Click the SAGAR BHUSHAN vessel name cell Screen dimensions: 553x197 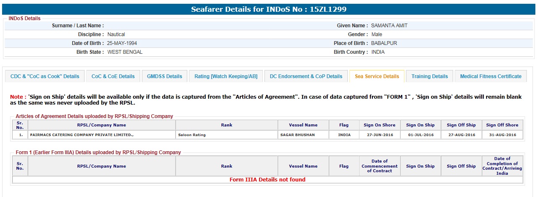click(x=297, y=135)
